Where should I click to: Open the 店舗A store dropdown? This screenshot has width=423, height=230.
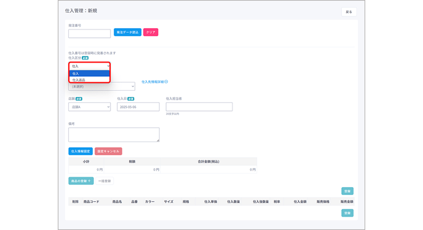pos(89,107)
